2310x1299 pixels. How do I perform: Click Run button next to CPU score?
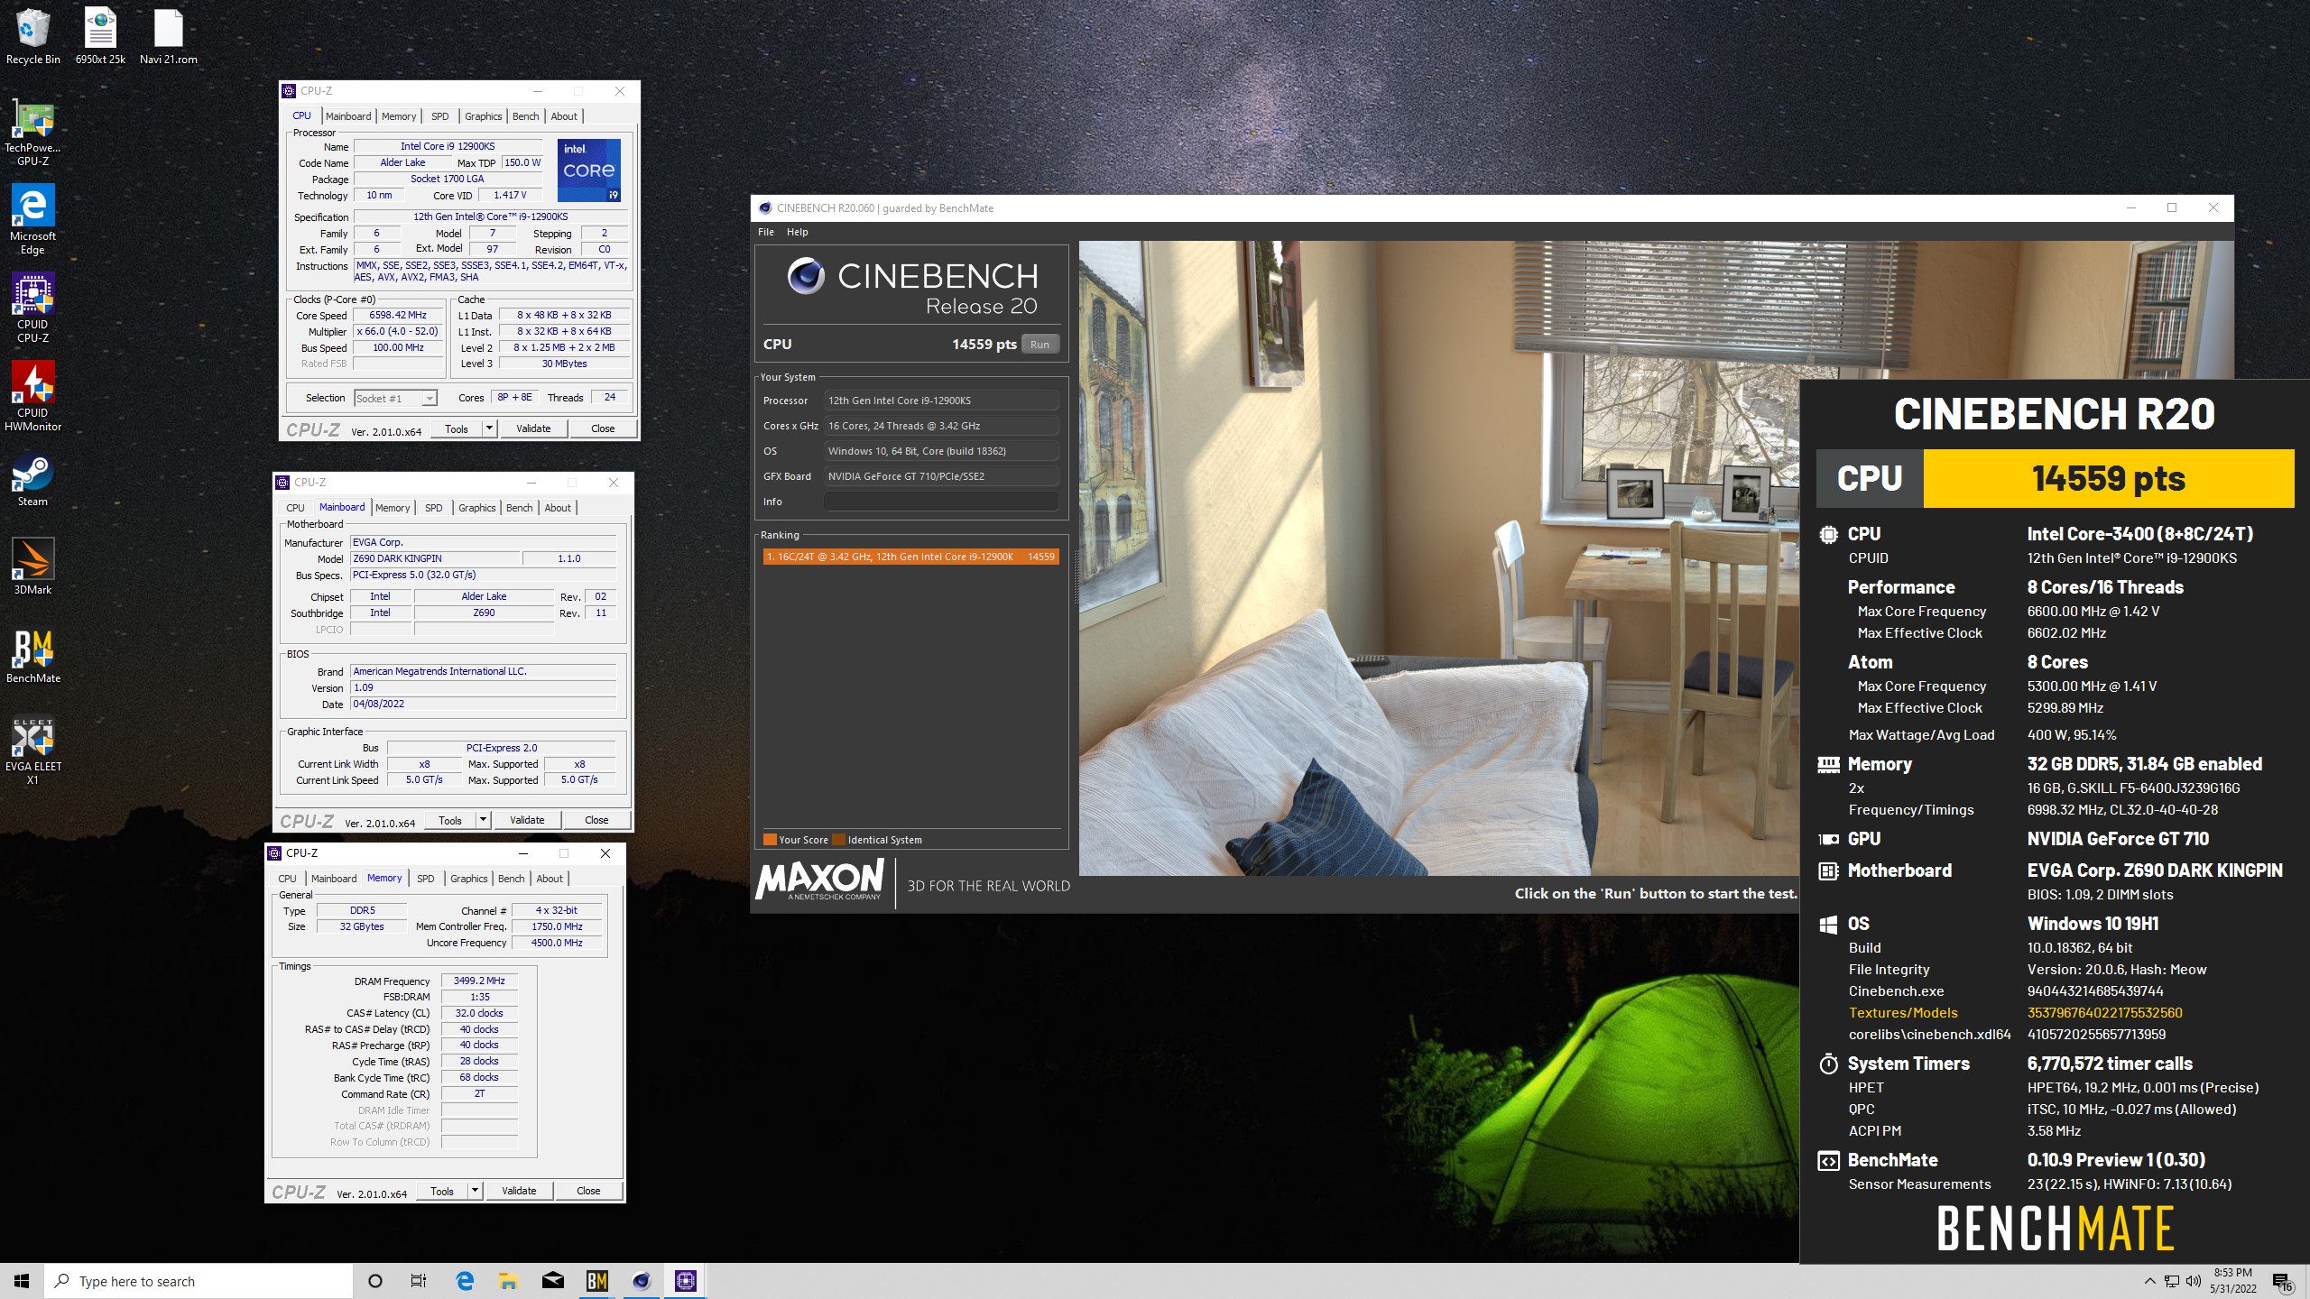(1039, 345)
